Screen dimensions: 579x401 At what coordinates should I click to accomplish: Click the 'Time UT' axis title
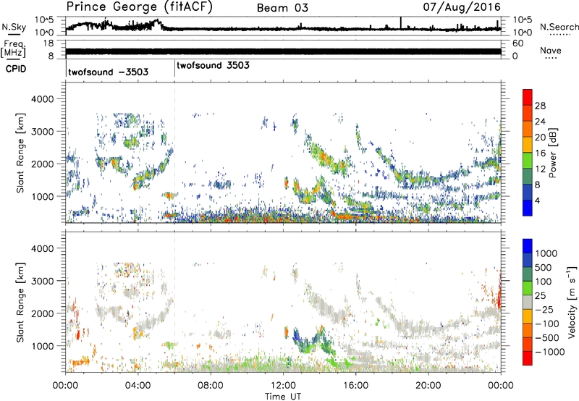(283, 396)
